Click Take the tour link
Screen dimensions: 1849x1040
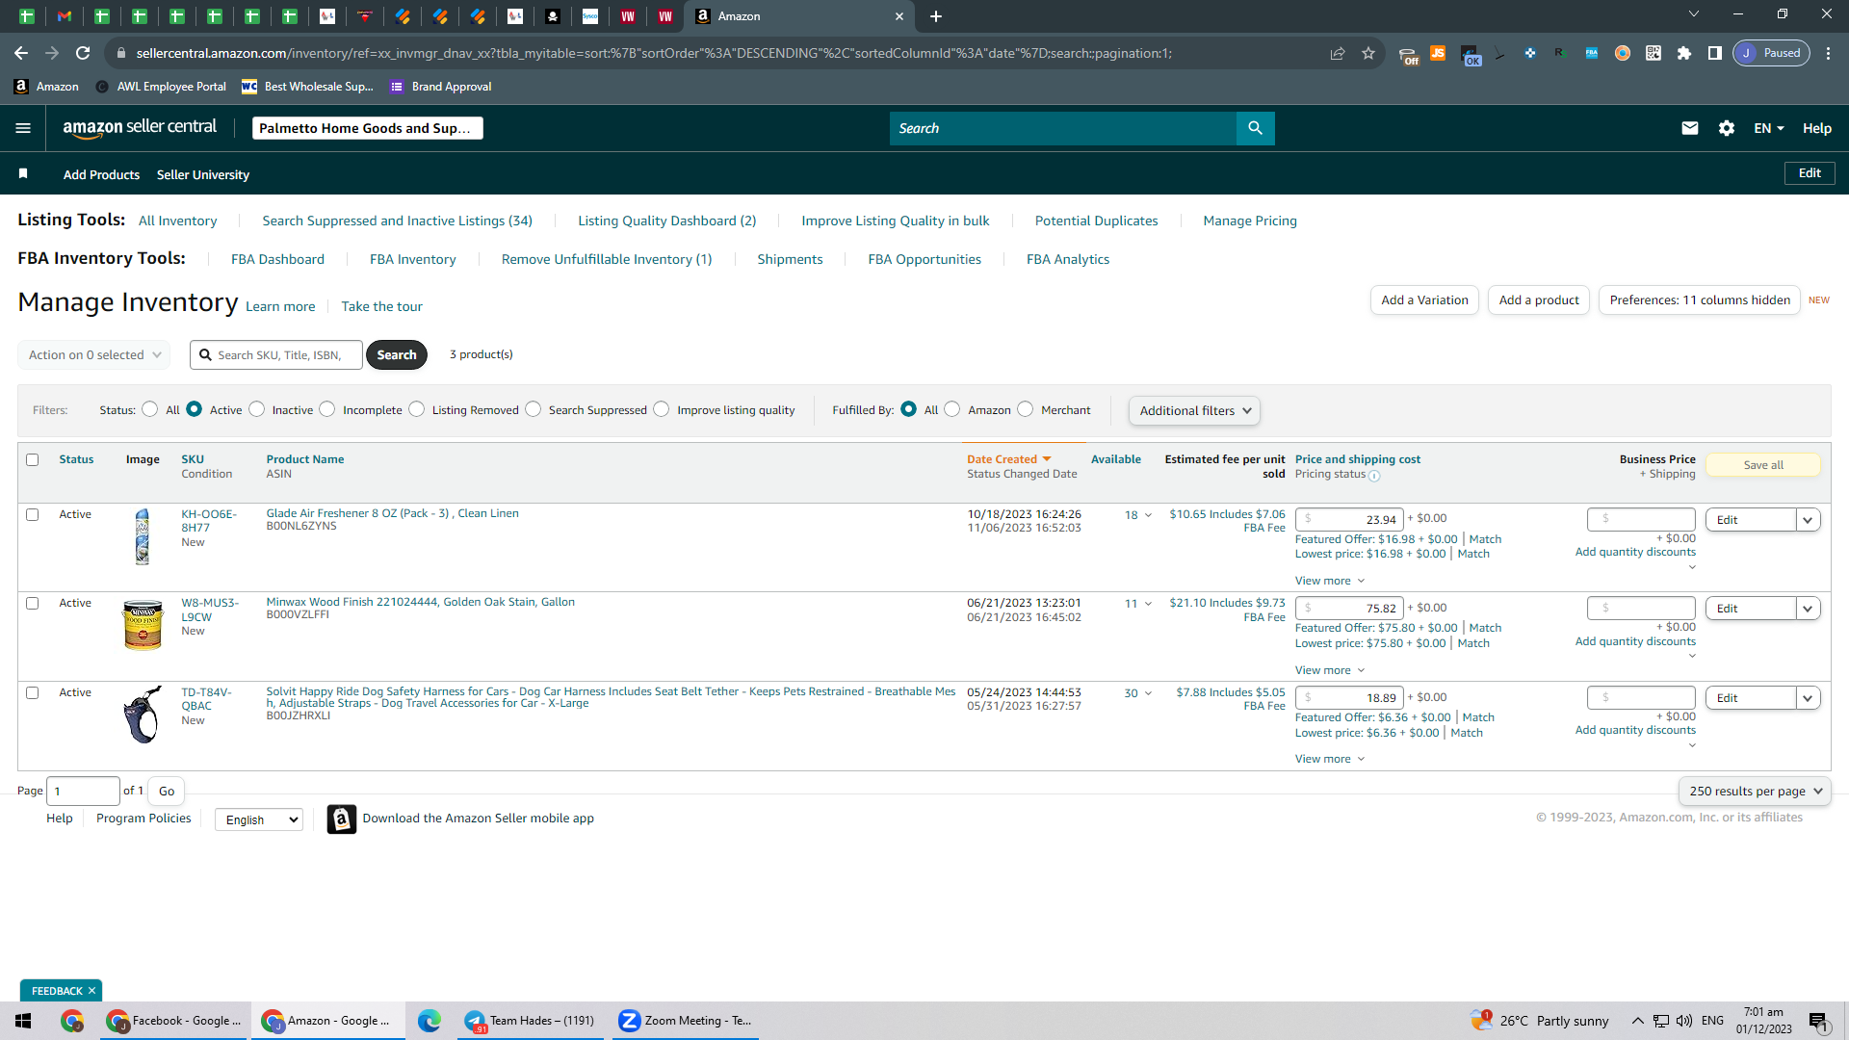point(381,306)
